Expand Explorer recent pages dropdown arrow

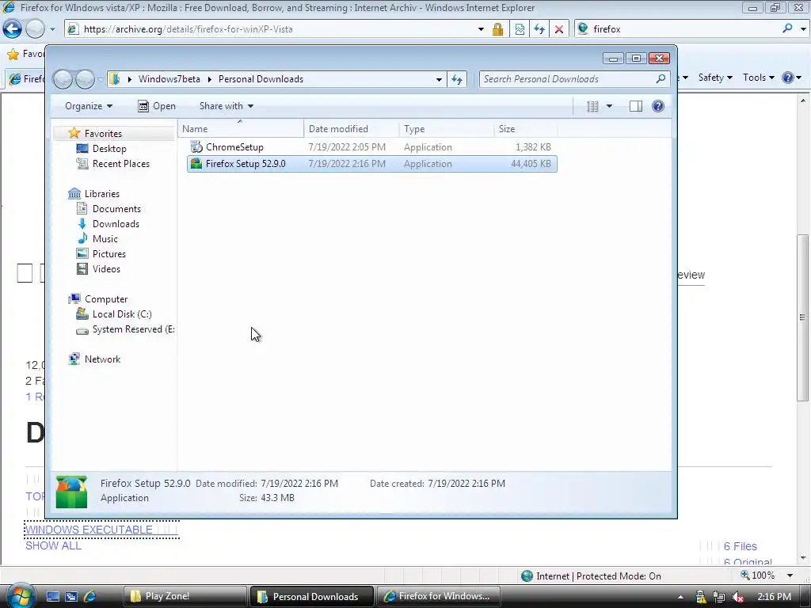(101, 80)
